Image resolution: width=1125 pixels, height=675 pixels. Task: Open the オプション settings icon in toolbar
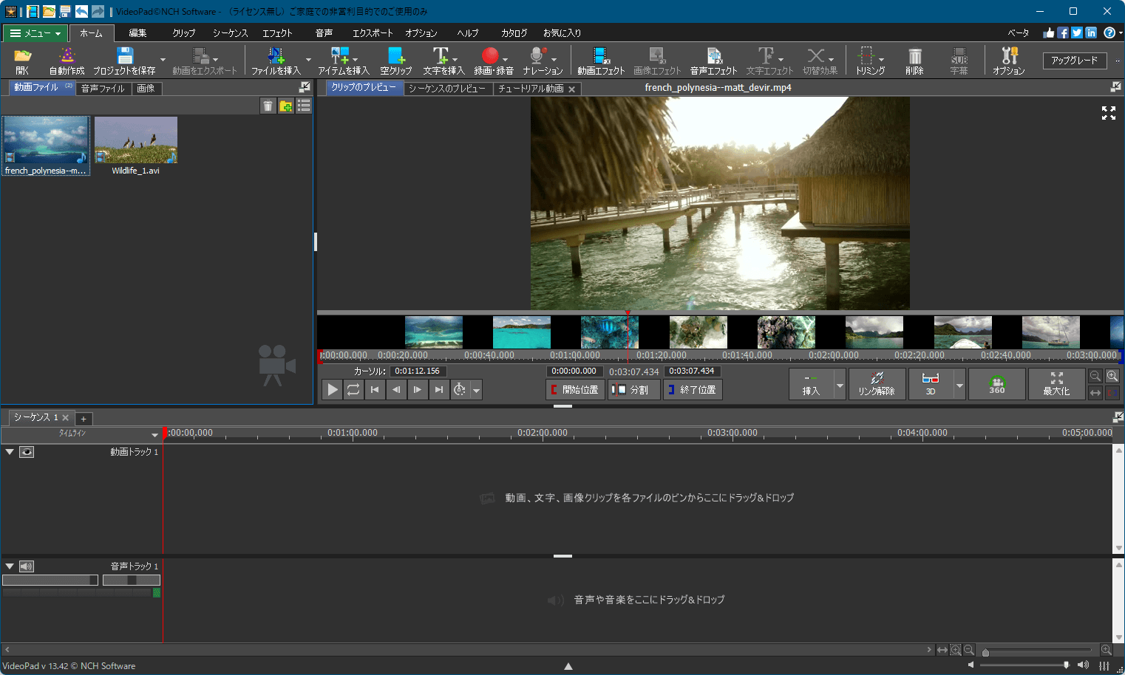click(1008, 61)
